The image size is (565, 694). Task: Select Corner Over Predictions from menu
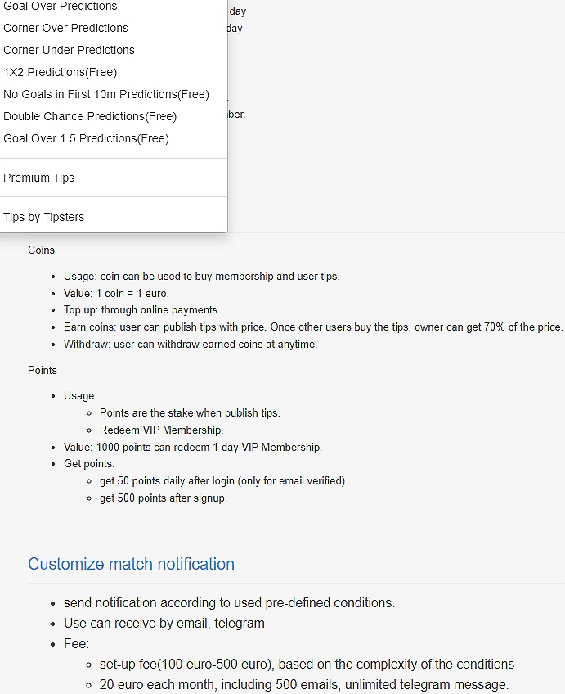(x=65, y=28)
